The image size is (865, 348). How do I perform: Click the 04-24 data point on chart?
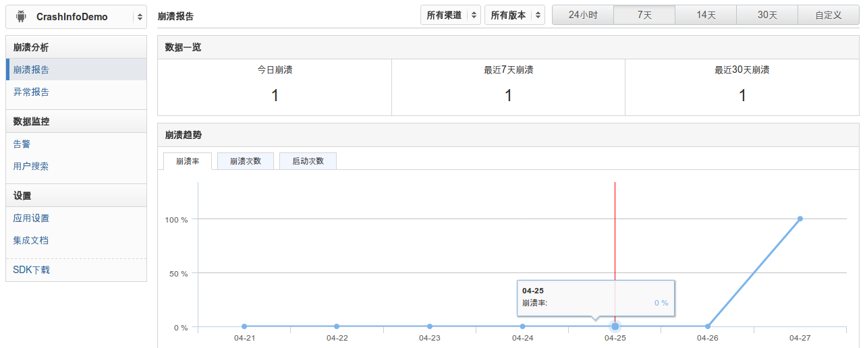click(x=522, y=326)
